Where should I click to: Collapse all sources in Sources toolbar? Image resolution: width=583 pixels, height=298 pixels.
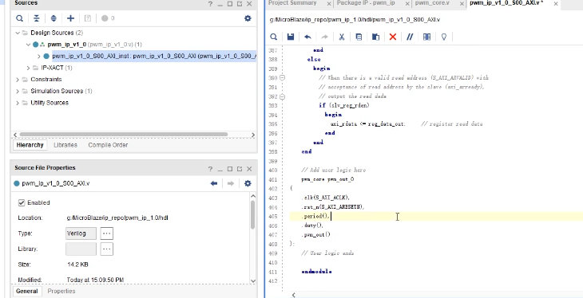37,18
